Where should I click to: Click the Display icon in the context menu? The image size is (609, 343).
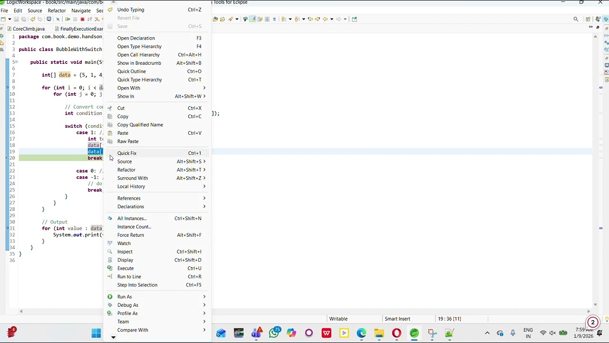point(110,260)
